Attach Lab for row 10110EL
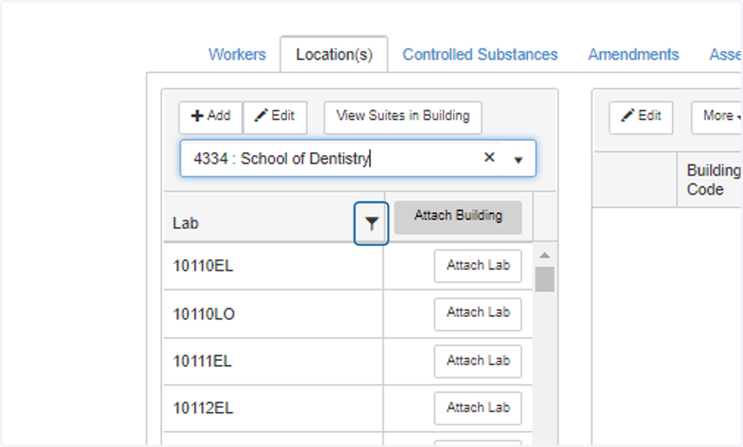The width and height of the screenshot is (743, 447). 478,266
